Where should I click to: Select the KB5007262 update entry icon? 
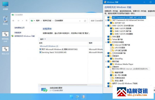point(40,49)
